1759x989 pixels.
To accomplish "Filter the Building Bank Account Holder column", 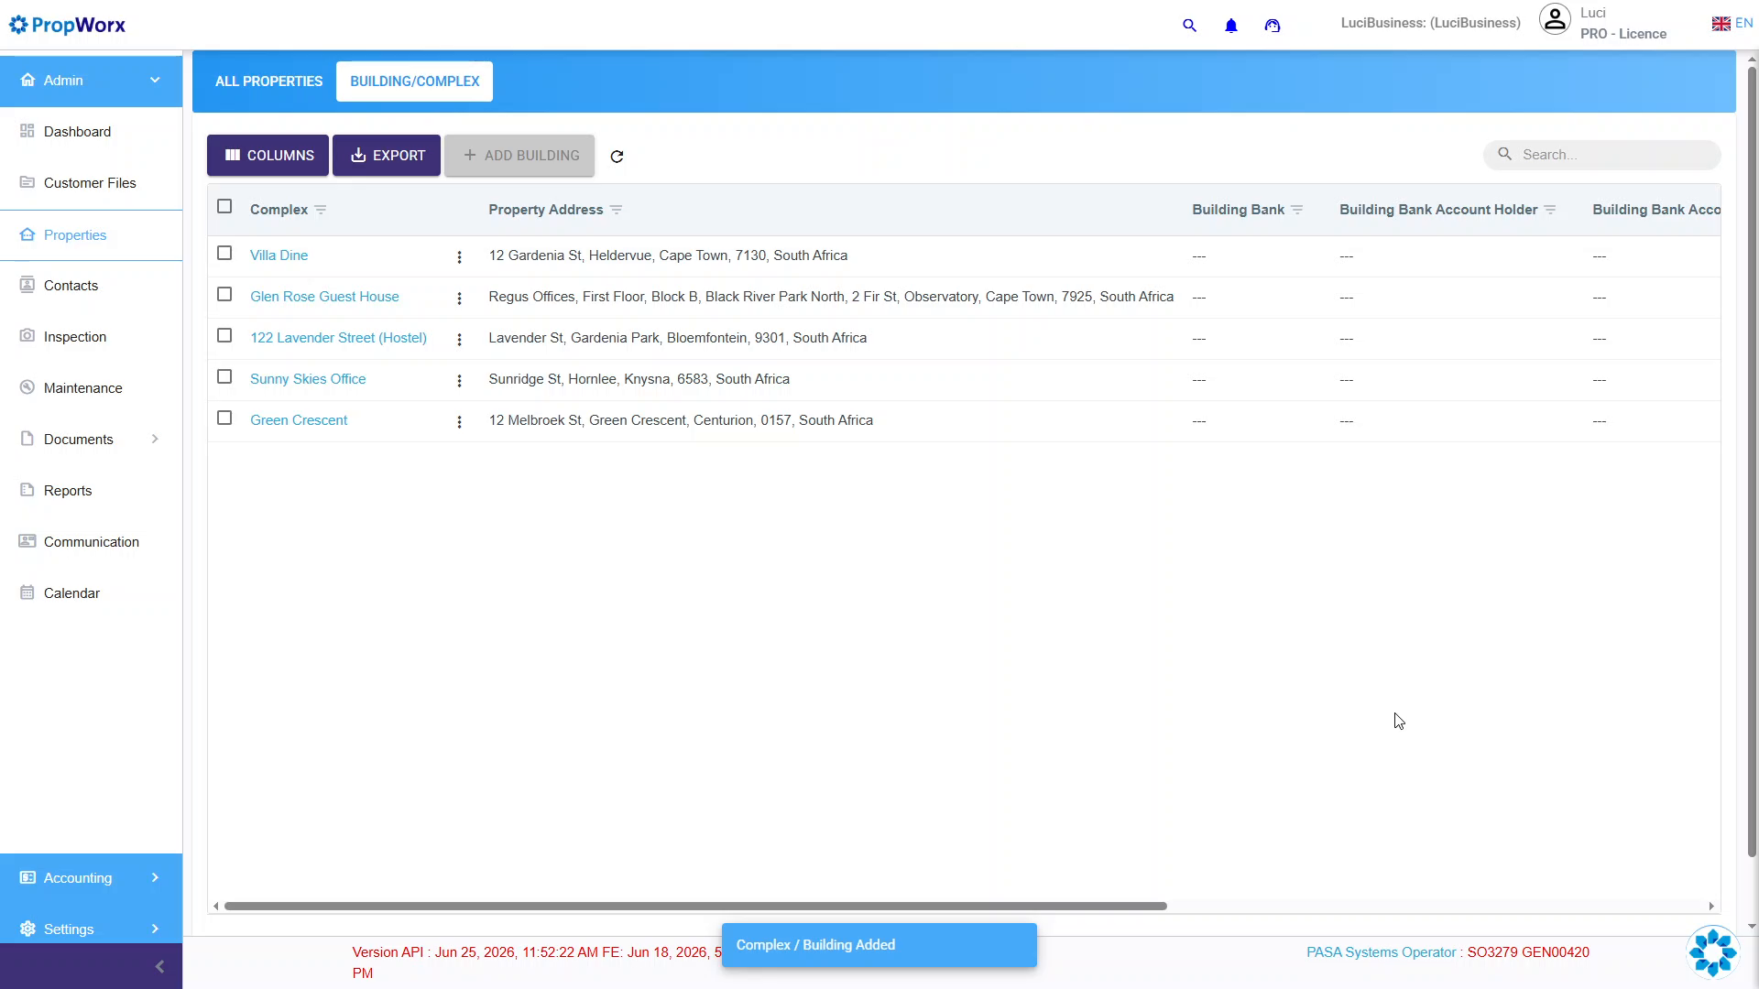I will click(1549, 210).
